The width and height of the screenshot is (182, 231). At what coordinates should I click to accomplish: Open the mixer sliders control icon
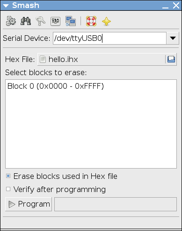click(55, 21)
